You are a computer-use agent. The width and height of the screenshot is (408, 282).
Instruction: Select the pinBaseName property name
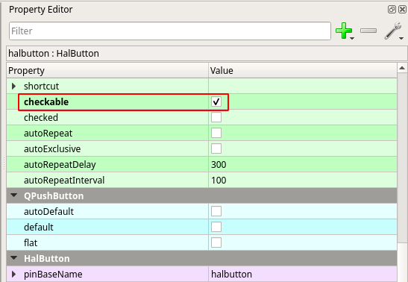click(53, 274)
